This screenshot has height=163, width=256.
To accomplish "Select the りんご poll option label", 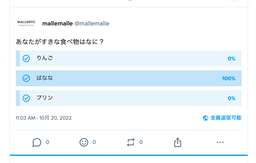I will (x=45, y=58).
